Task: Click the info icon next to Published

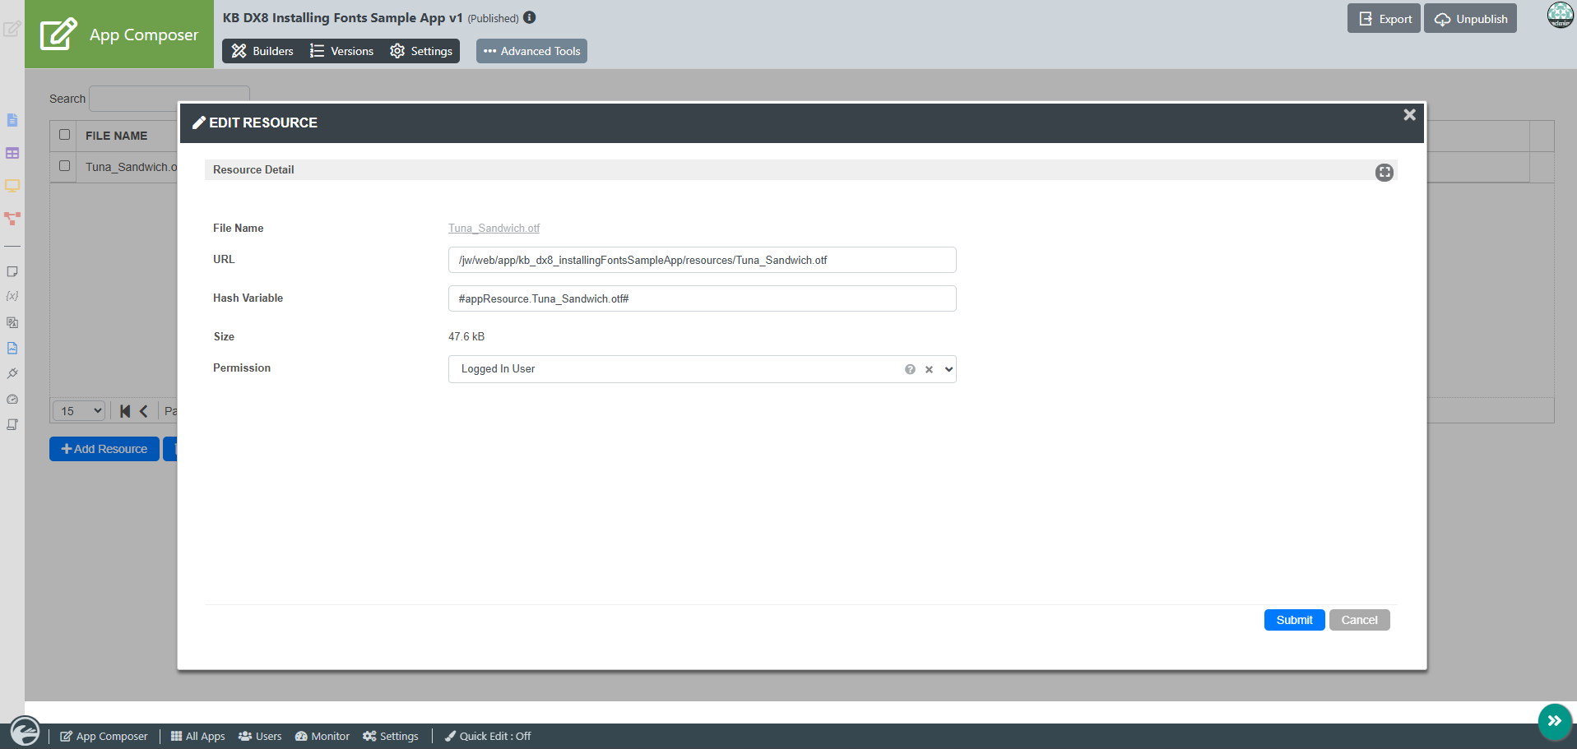Action: click(x=530, y=17)
